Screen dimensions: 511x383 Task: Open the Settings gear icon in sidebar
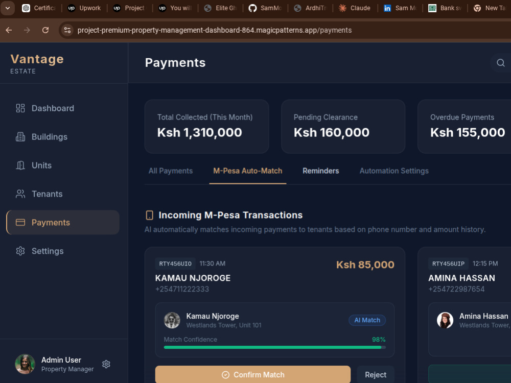(x=20, y=251)
